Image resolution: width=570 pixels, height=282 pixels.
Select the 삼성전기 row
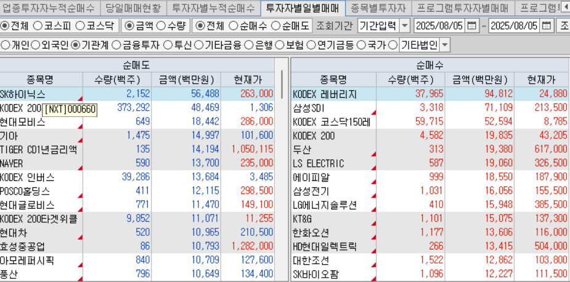(x=430, y=191)
